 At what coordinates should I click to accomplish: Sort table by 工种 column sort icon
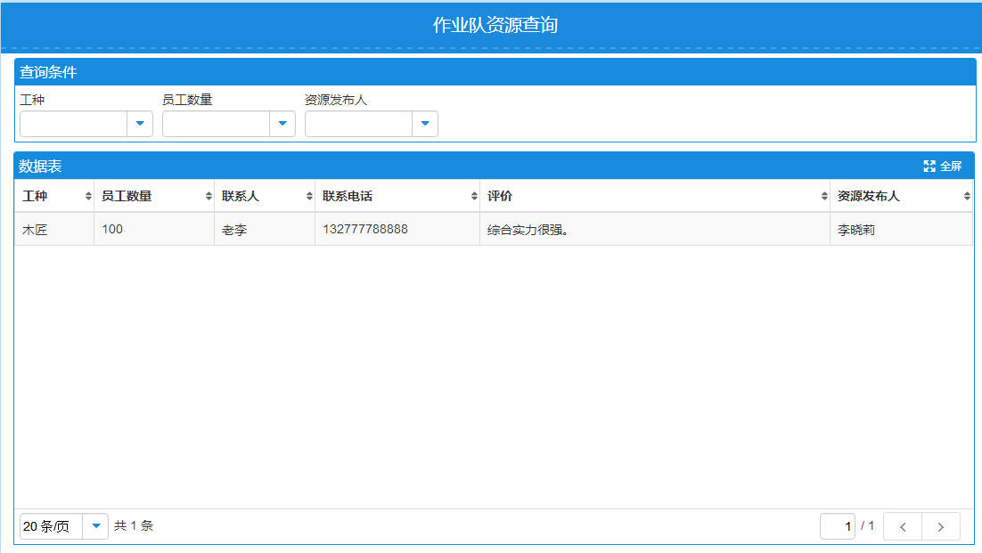[88, 196]
